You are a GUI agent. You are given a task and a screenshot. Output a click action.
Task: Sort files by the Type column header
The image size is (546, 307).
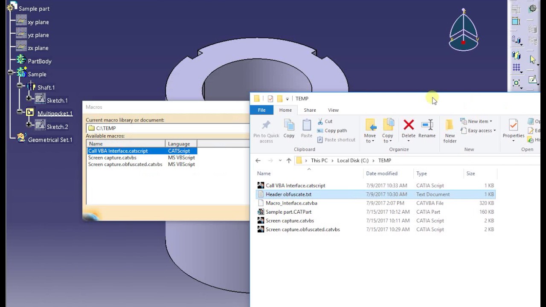[439, 174]
